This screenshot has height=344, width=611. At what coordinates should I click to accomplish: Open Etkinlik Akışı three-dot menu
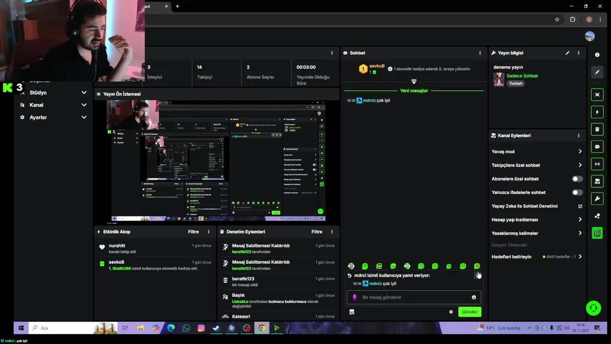(x=209, y=232)
